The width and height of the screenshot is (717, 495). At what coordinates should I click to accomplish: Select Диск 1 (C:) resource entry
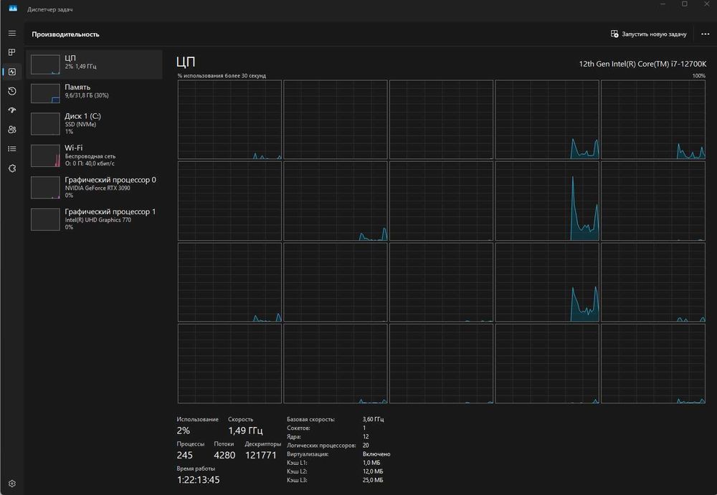94,123
